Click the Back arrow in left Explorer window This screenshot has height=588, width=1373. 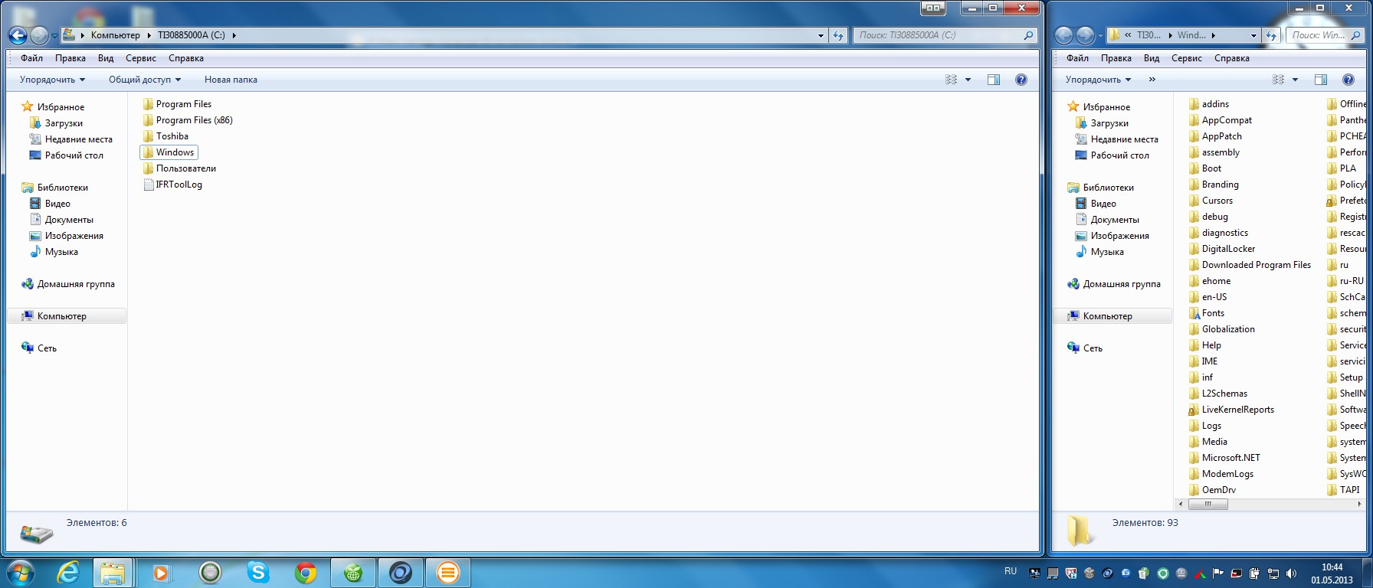pyautogui.click(x=18, y=35)
